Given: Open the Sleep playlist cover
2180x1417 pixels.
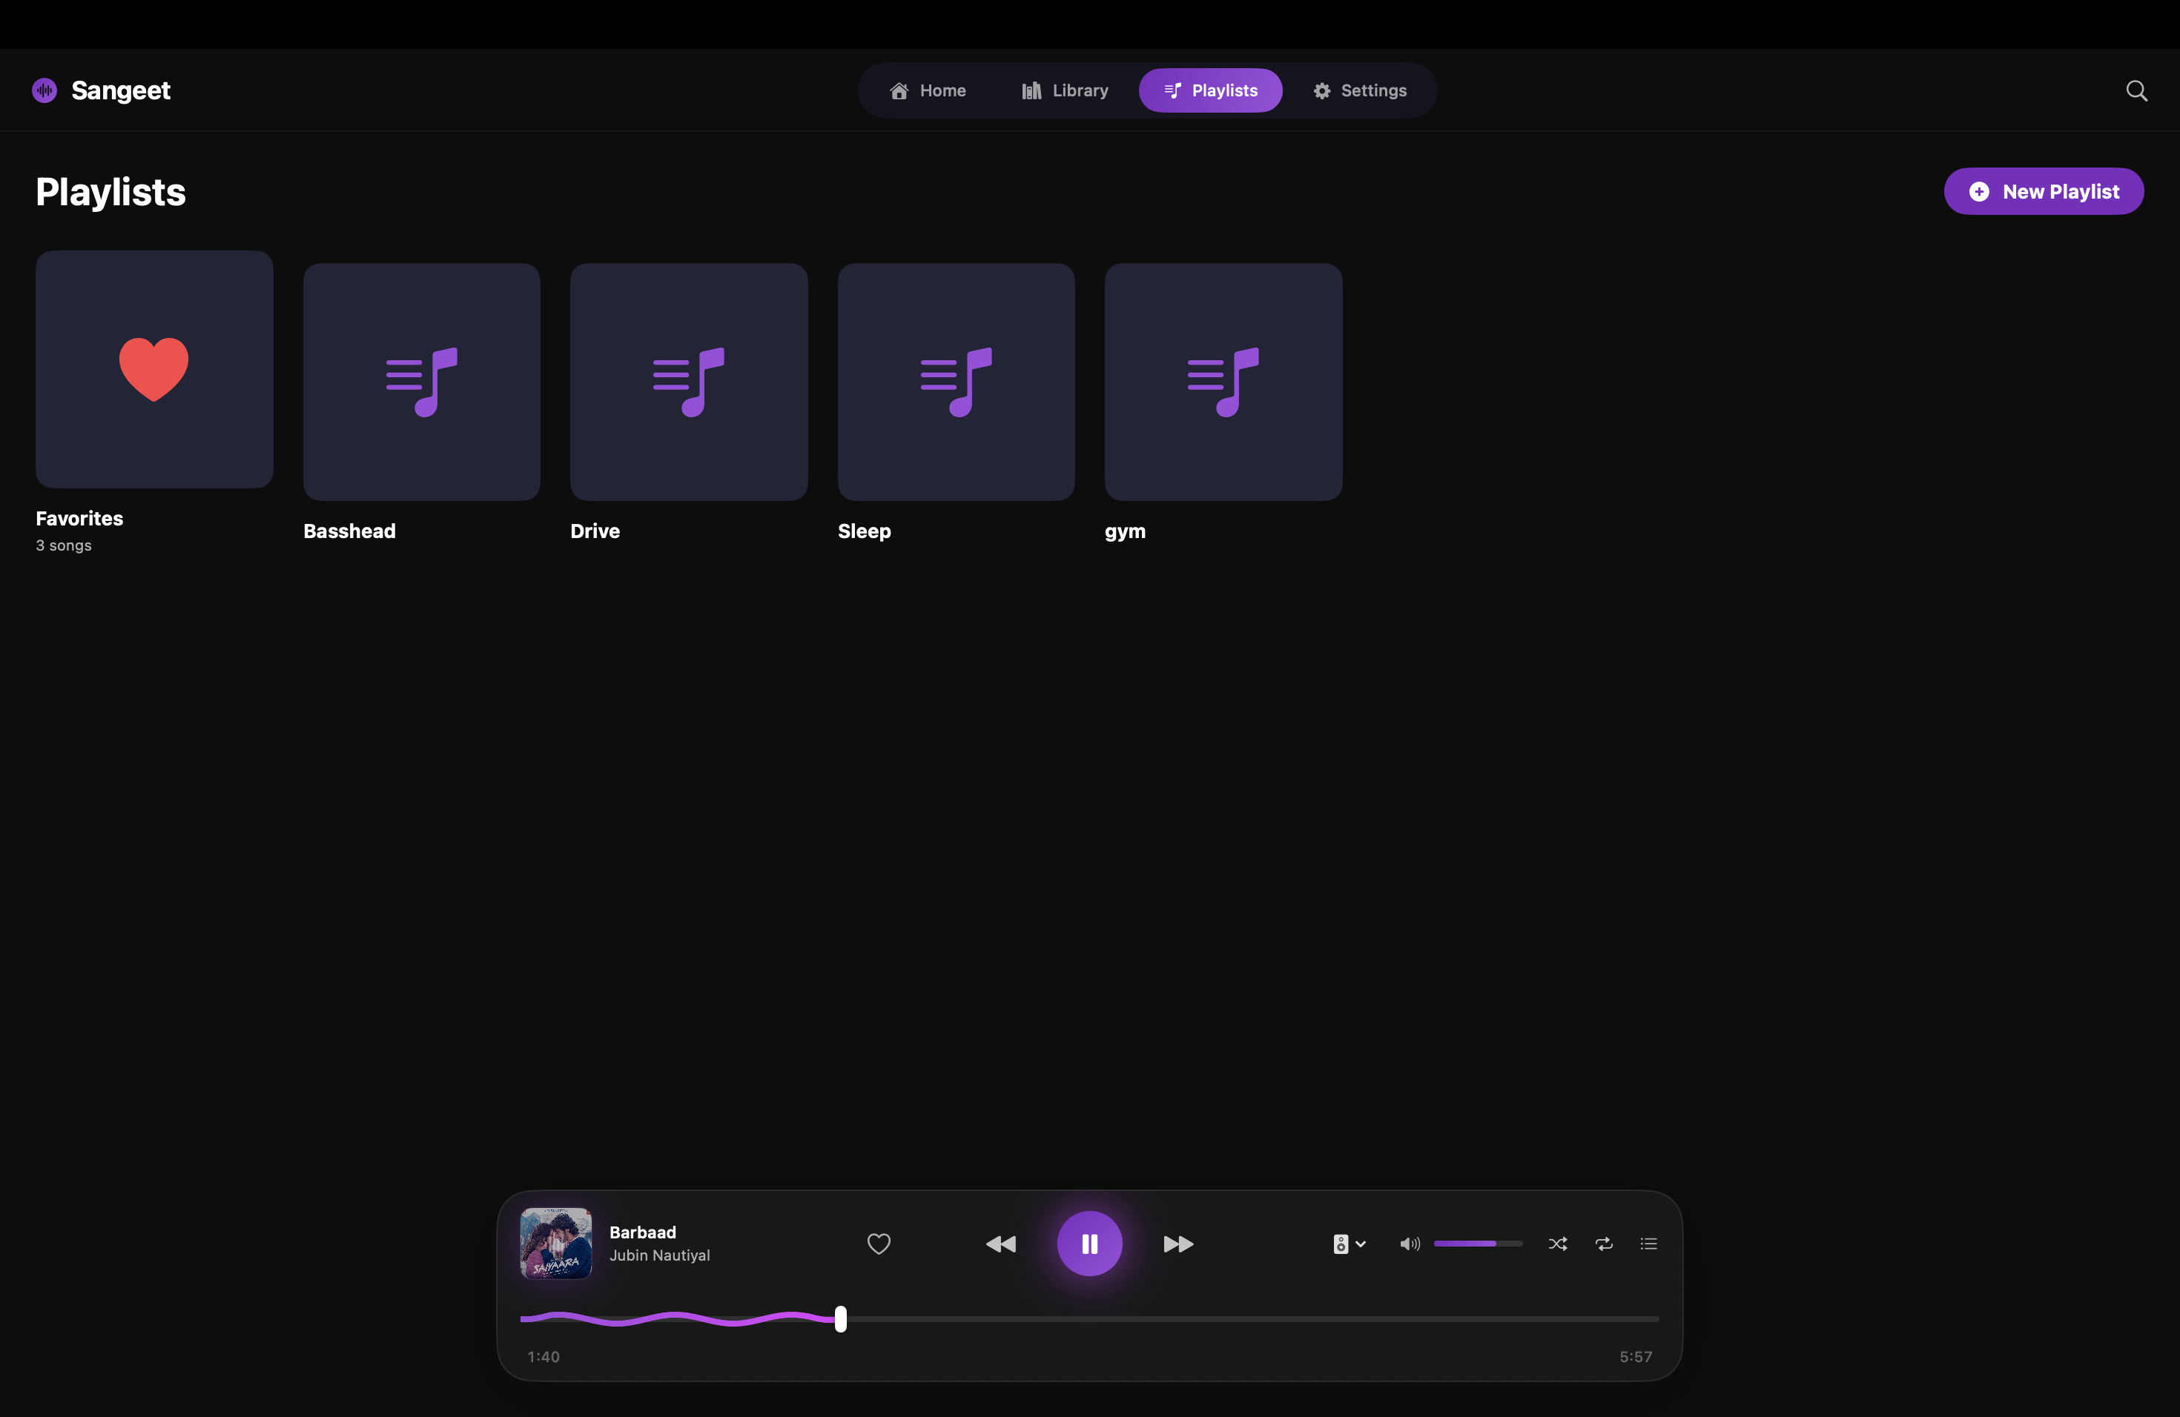Looking at the screenshot, I should 957,382.
